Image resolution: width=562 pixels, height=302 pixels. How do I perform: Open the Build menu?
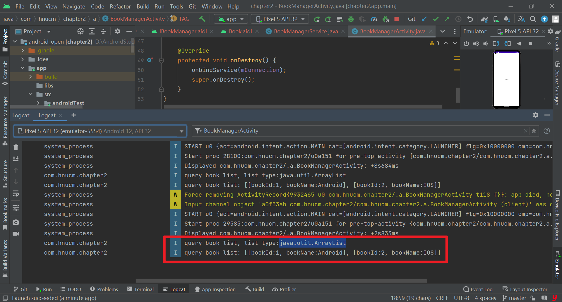point(143,6)
